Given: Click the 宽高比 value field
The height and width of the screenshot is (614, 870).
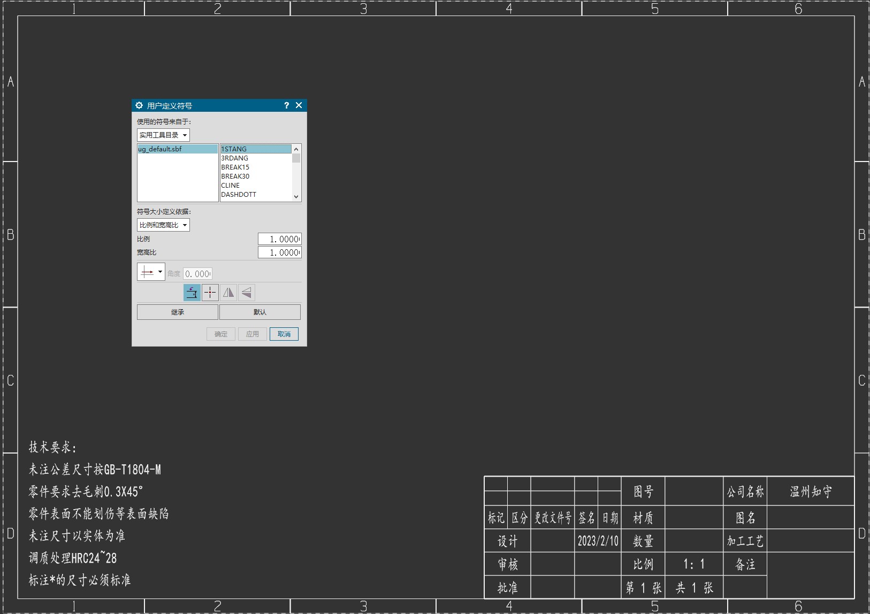Looking at the screenshot, I should 280,252.
